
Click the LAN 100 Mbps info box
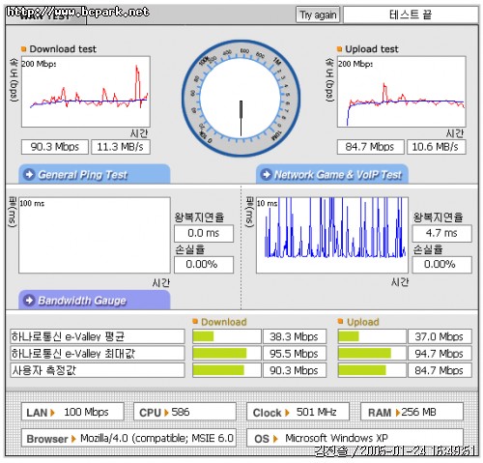72,412
